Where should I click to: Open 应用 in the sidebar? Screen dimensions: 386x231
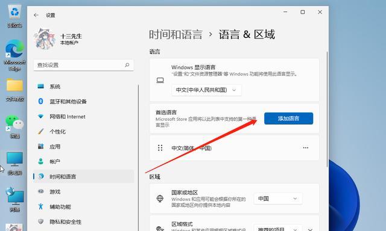point(84,147)
